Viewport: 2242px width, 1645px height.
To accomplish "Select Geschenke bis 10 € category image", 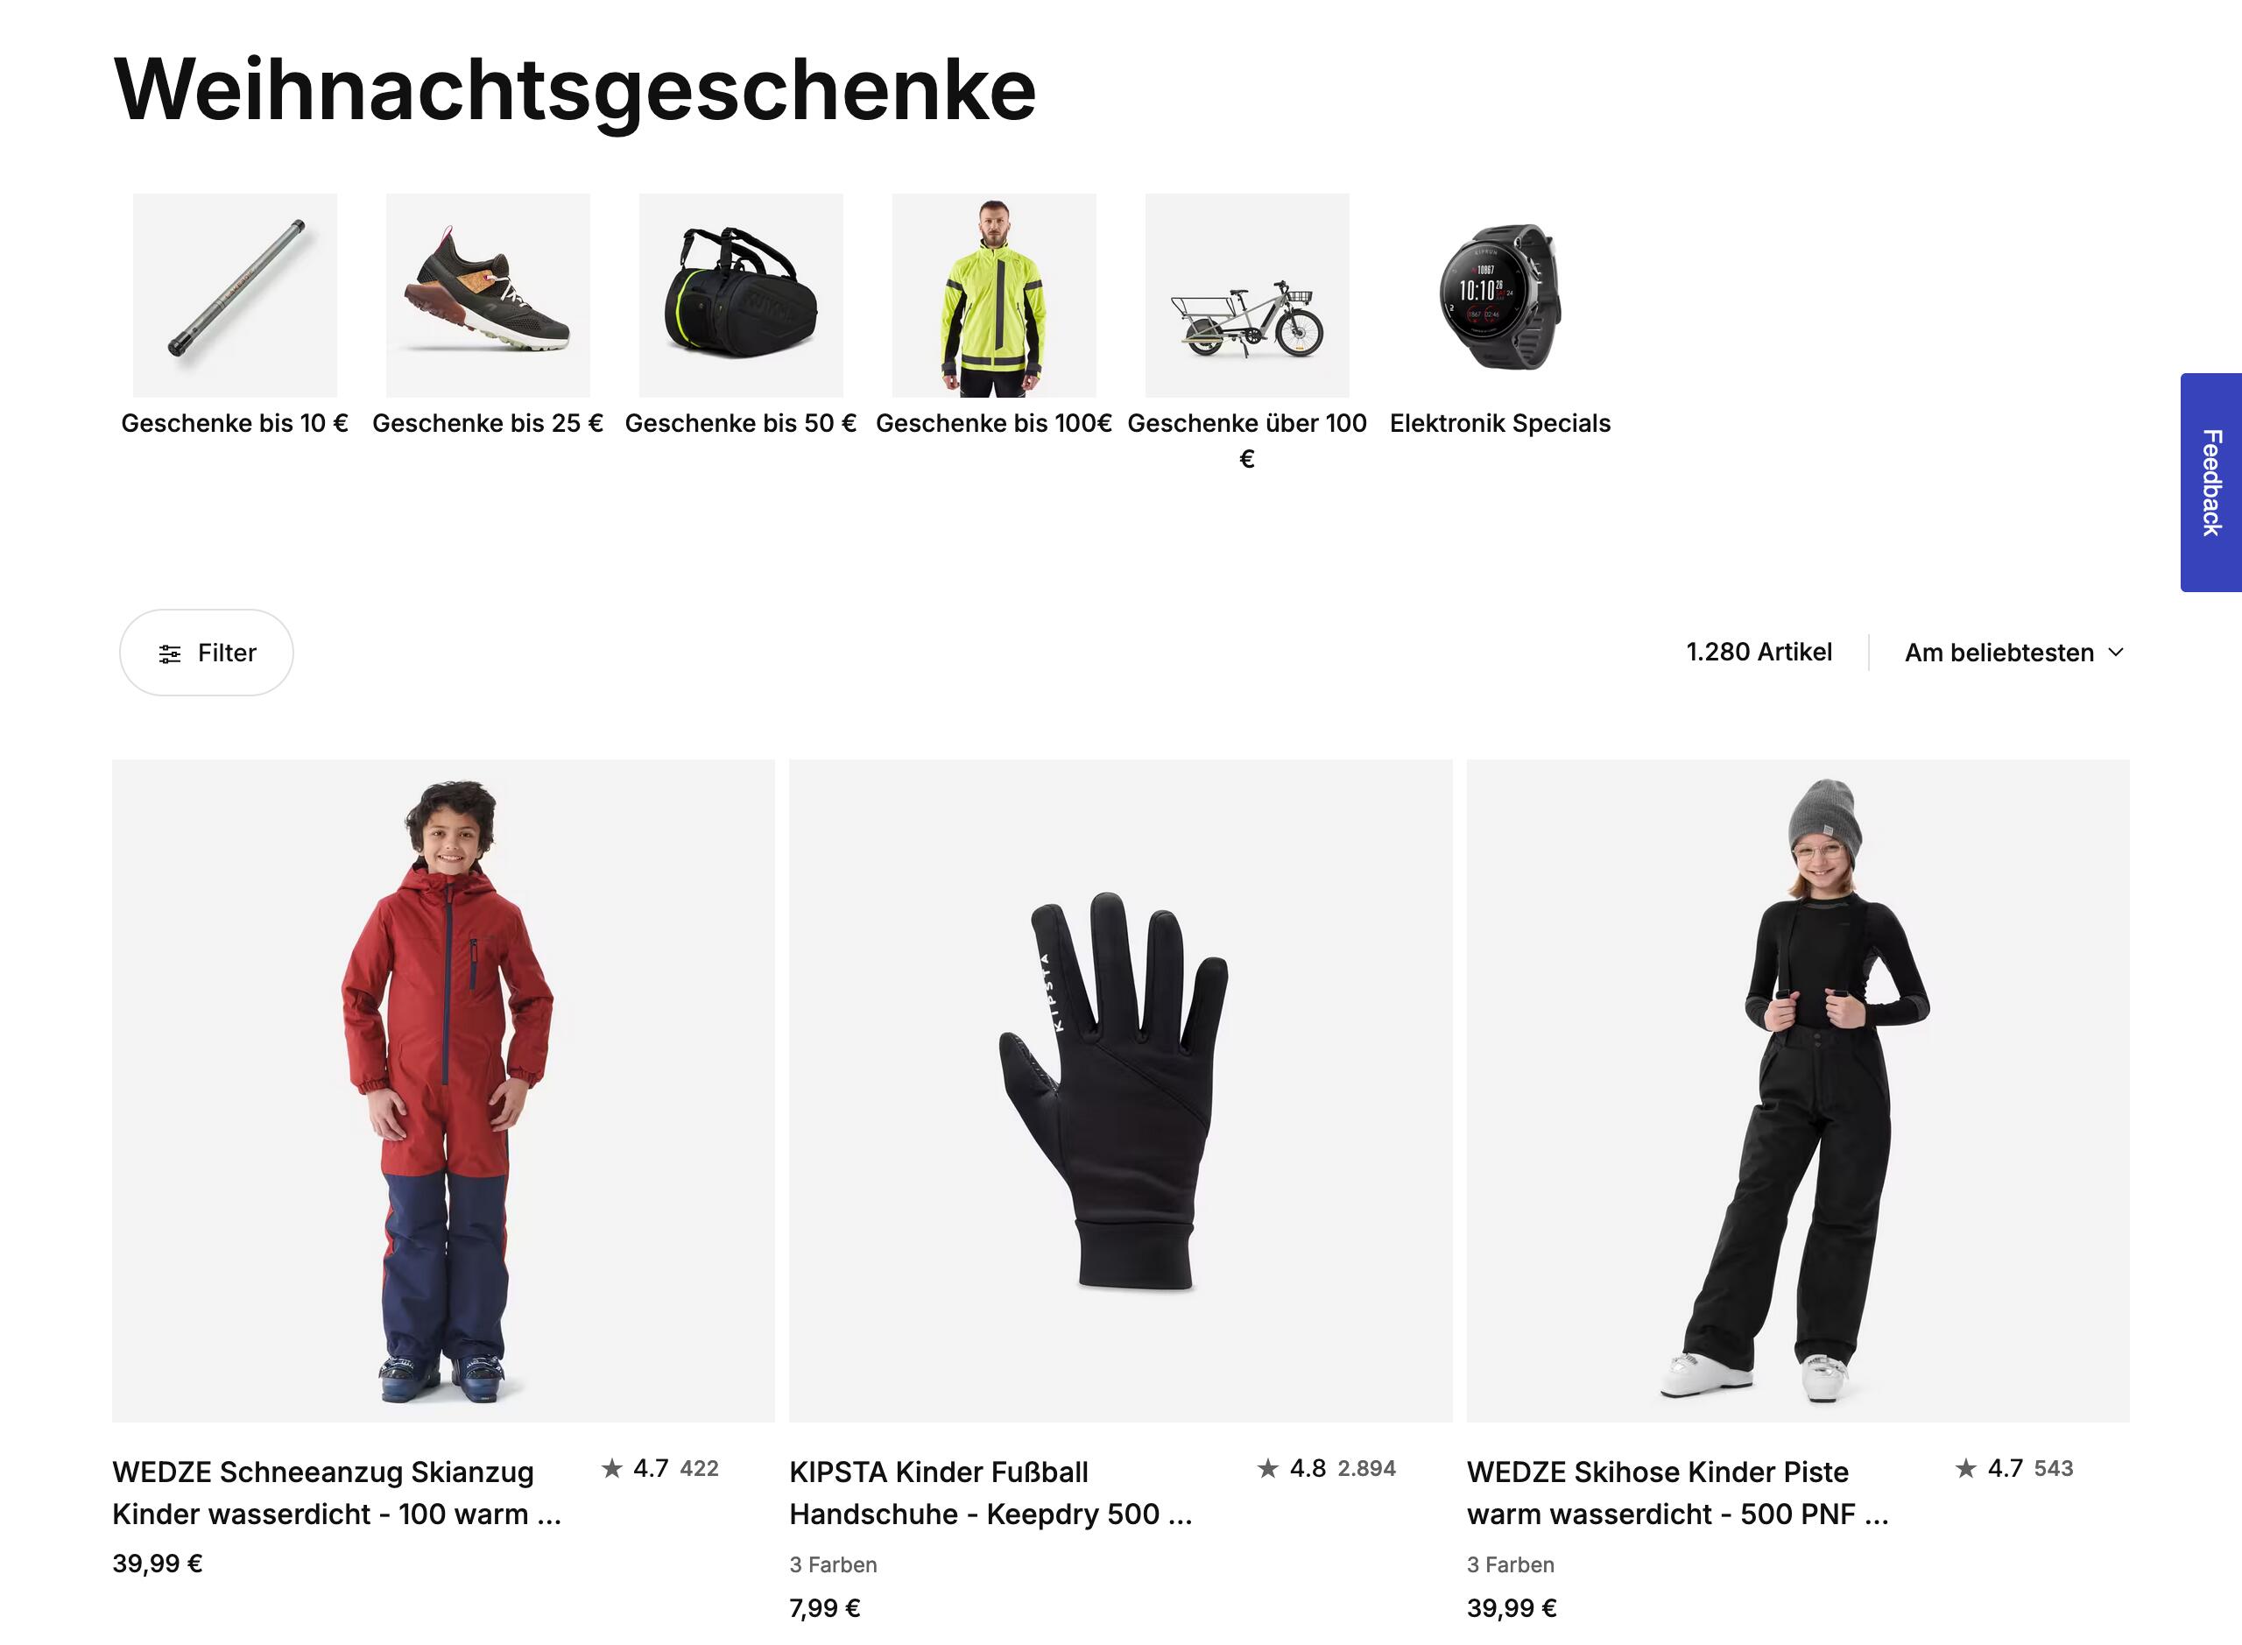I will click(235, 296).
